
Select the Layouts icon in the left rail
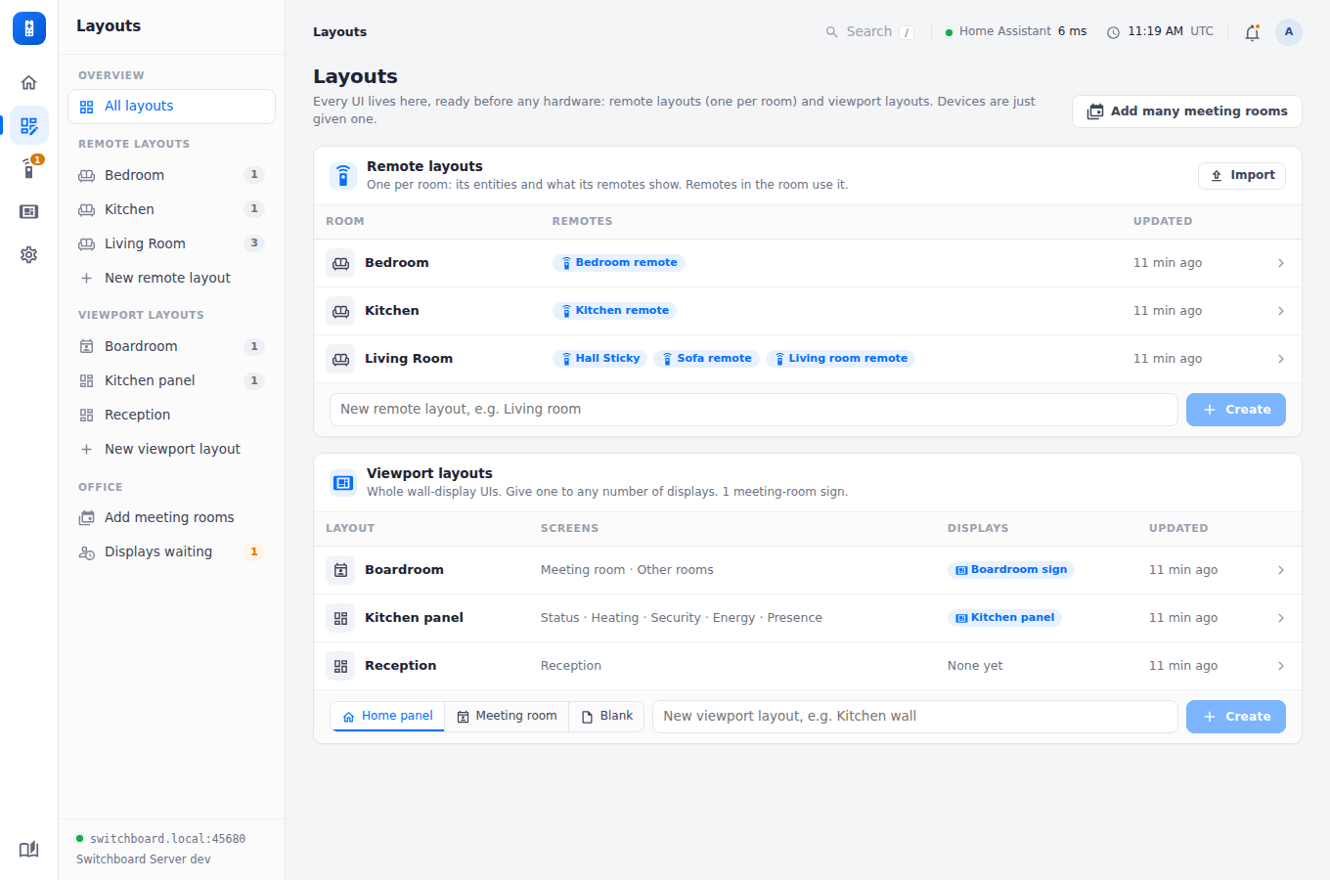[x=29, y=126]
